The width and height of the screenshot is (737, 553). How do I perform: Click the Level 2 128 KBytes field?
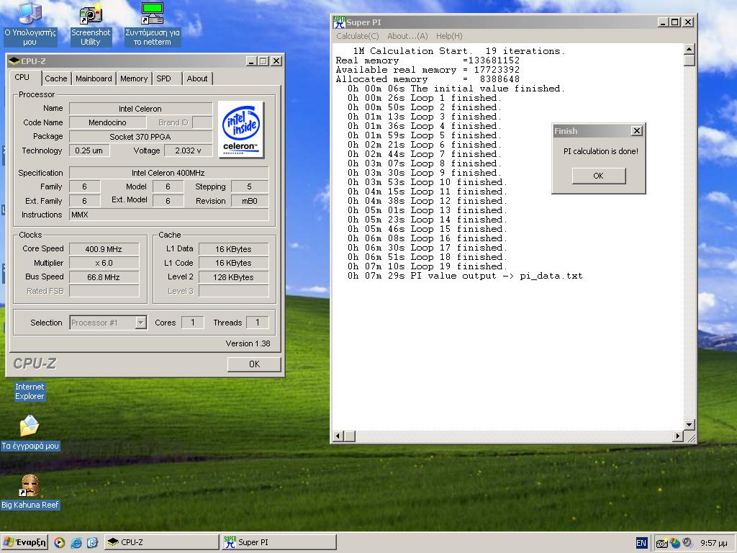[x=233, y=277]
